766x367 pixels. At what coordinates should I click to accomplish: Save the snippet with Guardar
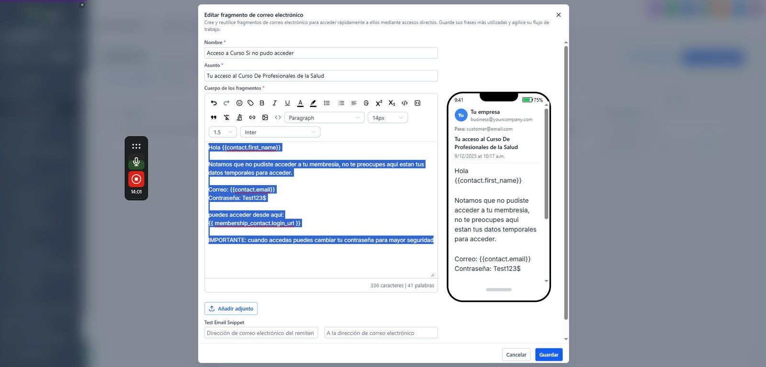(549, 355)
